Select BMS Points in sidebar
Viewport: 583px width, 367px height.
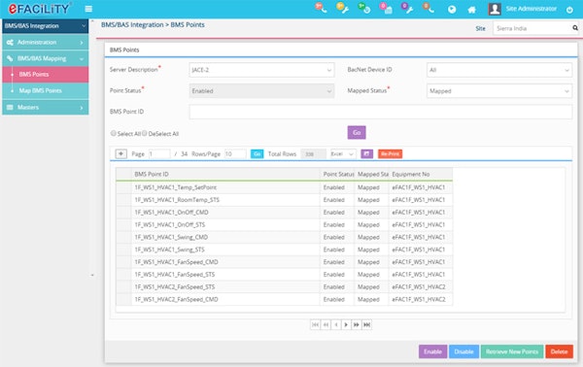click(x=46, y=75)
